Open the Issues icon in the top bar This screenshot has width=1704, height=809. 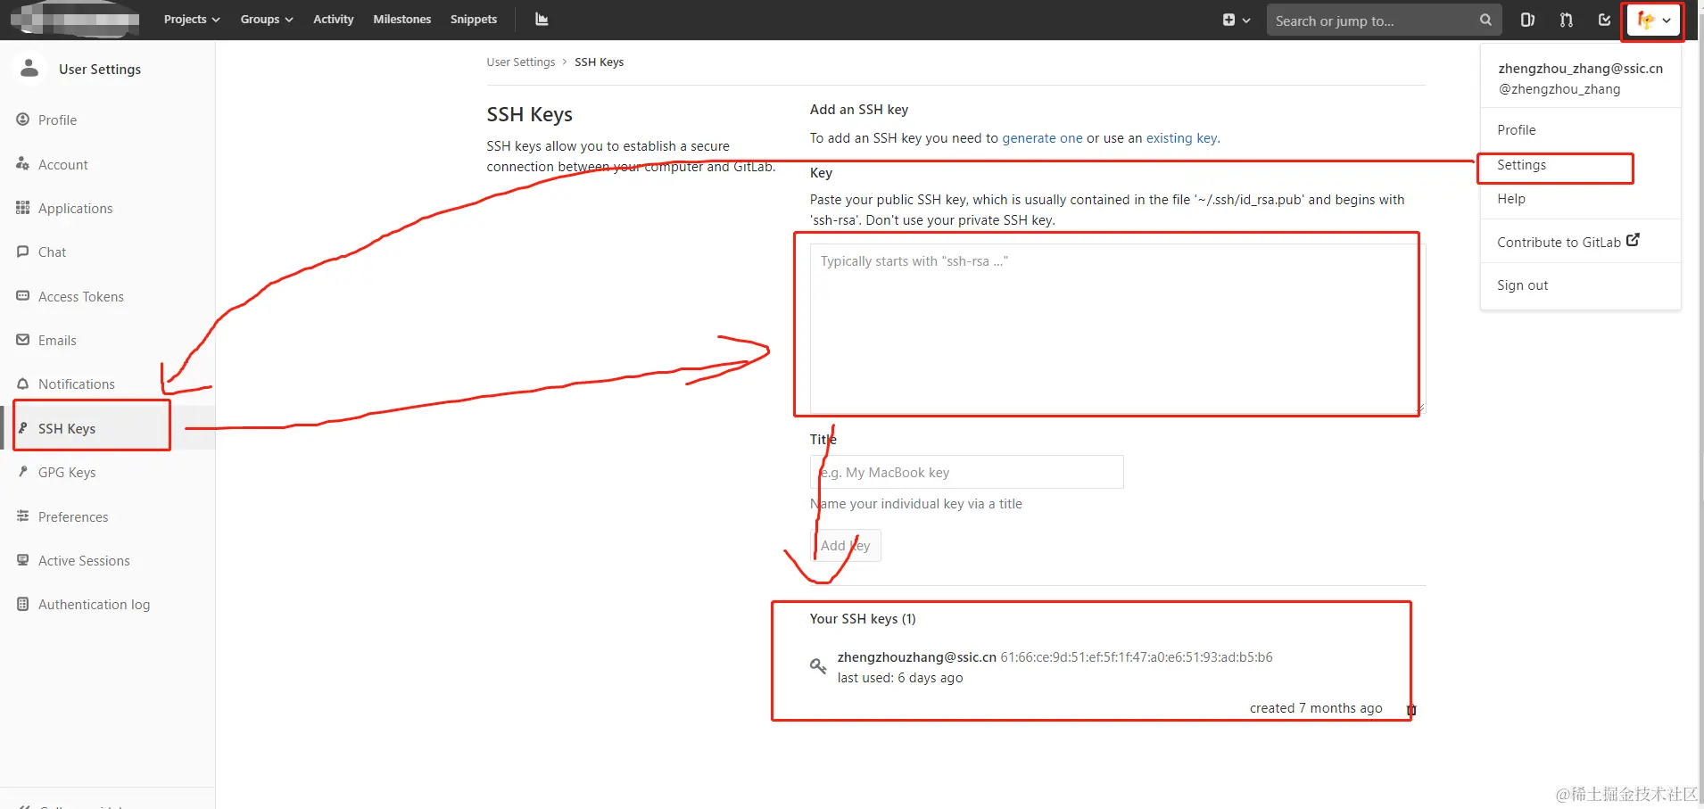[1527, 20]
